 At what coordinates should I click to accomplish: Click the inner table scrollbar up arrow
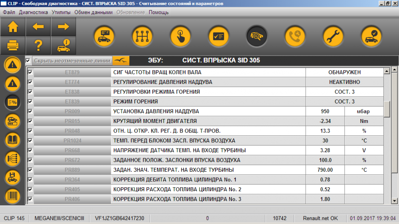pos(387,71)
